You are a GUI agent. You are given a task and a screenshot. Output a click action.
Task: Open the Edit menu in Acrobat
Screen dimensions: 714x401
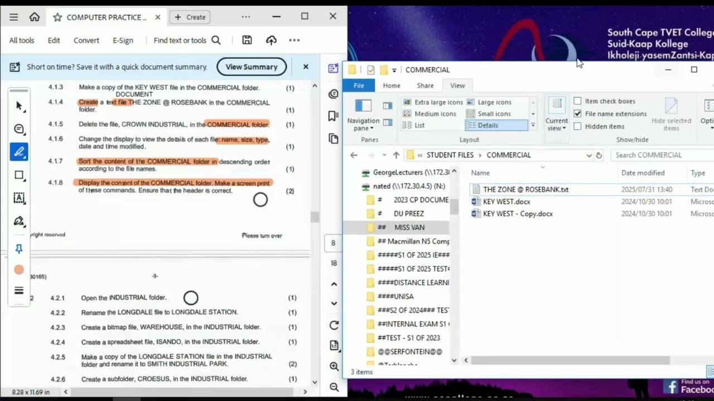54,40
